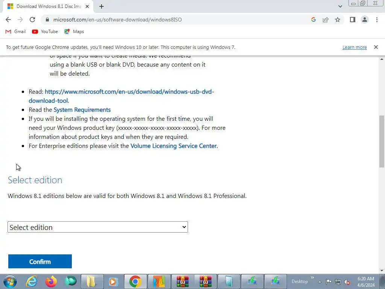
Task: View site information lock icon
Action: click(47, 20)
